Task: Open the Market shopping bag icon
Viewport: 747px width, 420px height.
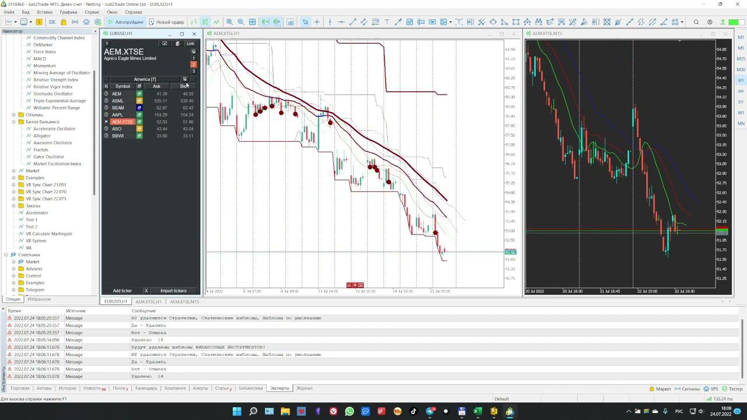Action: coord(64,22)
